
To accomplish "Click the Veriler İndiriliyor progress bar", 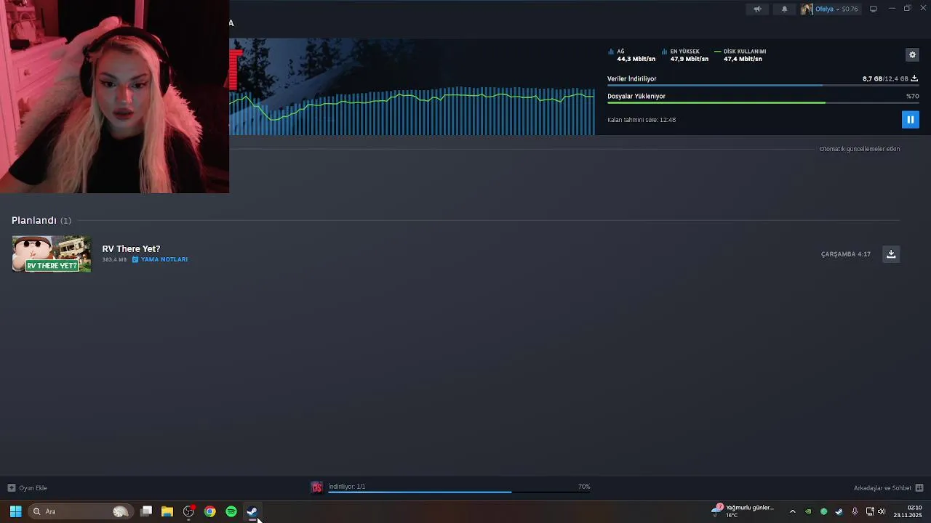I will click(x=763, y=85).
